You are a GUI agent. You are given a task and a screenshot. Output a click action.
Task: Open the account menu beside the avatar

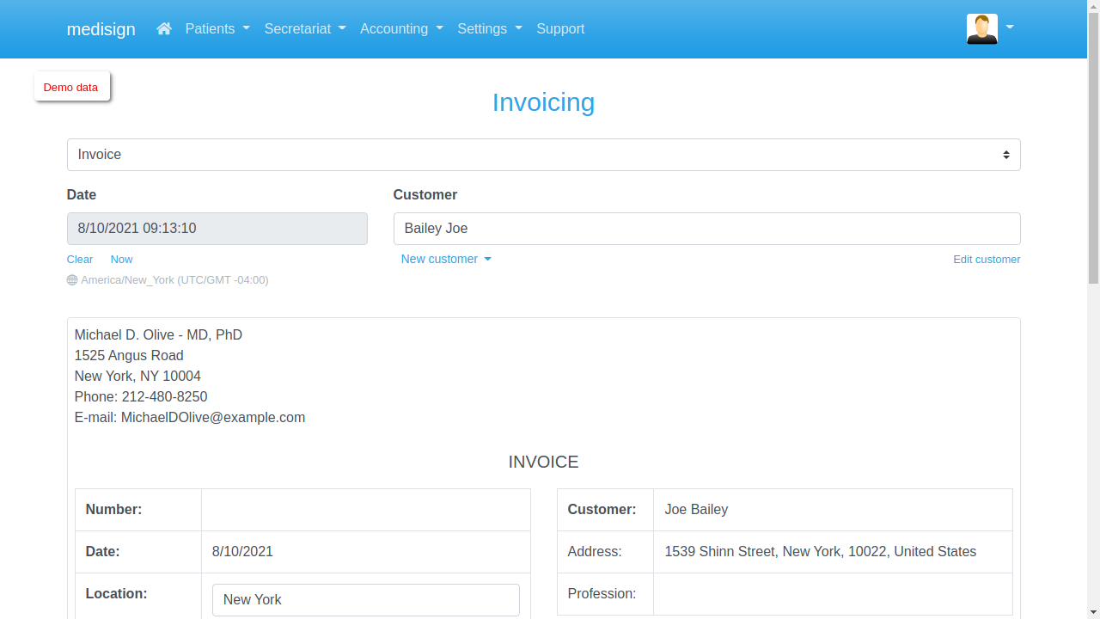tap(1009, 28)
